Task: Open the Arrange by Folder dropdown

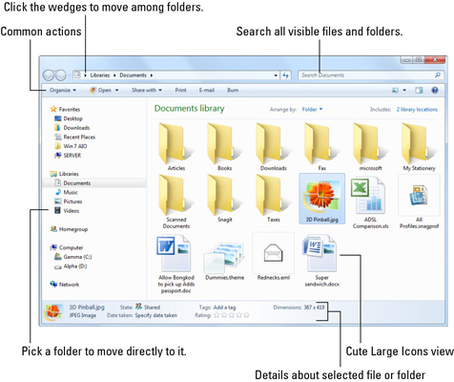Action: [312, 110]
